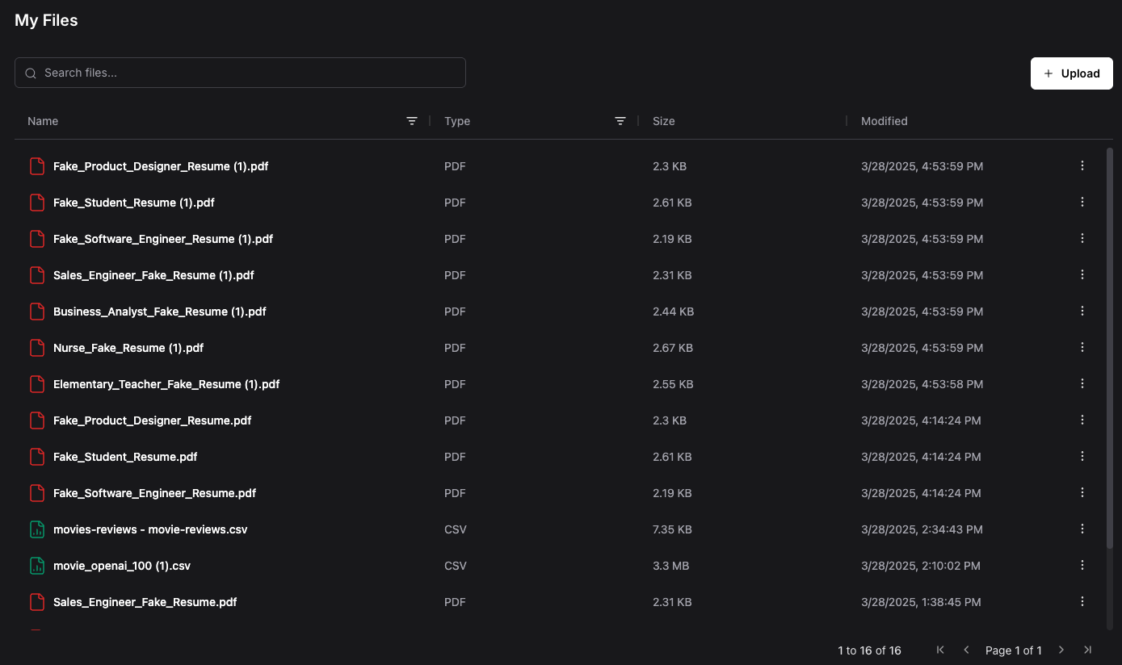
Task: Open actions menu for Fake_Software_Engineer_Resume.pdf
Action: pos(1082,492)
